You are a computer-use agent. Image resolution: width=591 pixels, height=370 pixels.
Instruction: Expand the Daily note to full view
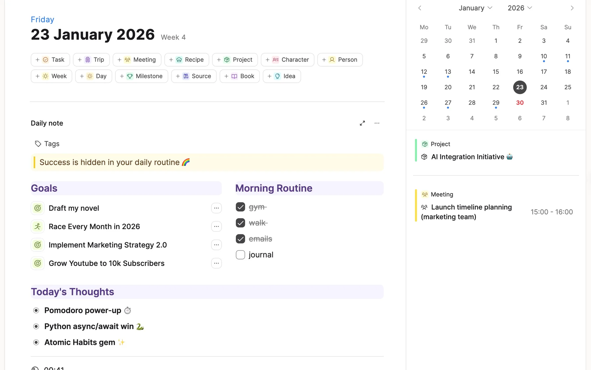click(362, 123)
